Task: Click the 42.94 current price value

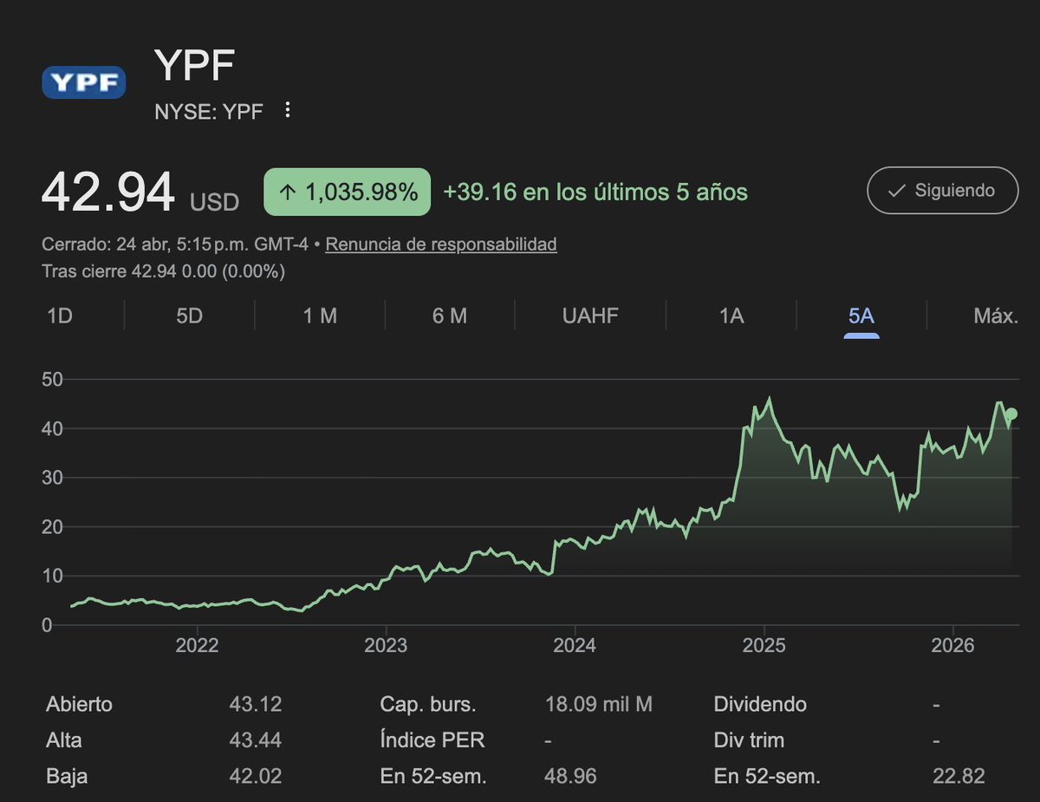Action: click(108, 192)
